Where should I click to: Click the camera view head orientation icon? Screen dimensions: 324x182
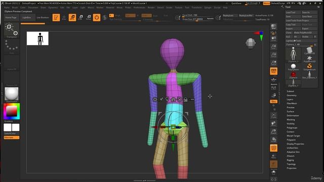tap(251, 43)
